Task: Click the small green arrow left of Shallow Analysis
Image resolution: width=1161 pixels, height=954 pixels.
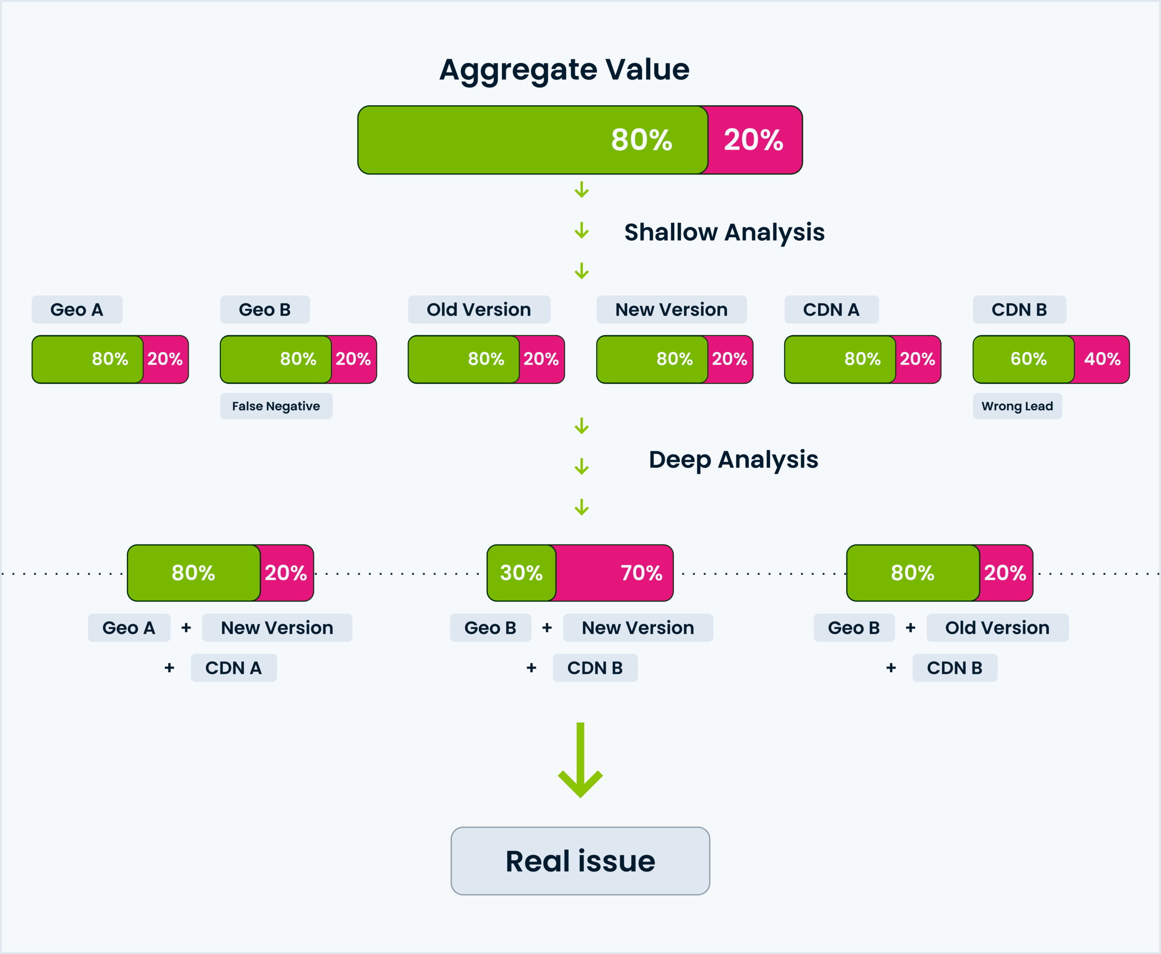Action: click(581, 230)
